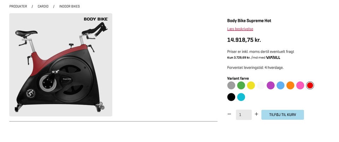Screen dimensions: 339x142
Task: Open the Læs beskrivelse link
Action: pyautogui.click(x=240, y=29)
